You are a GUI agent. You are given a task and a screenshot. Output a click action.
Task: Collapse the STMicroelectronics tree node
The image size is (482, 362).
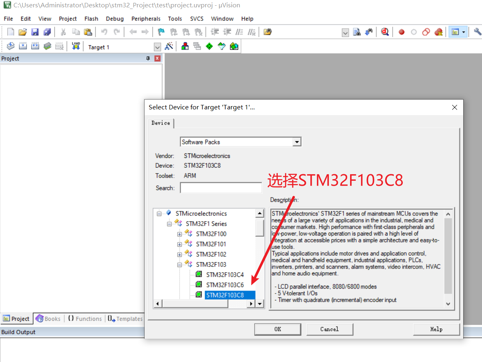tap(159, 213)
